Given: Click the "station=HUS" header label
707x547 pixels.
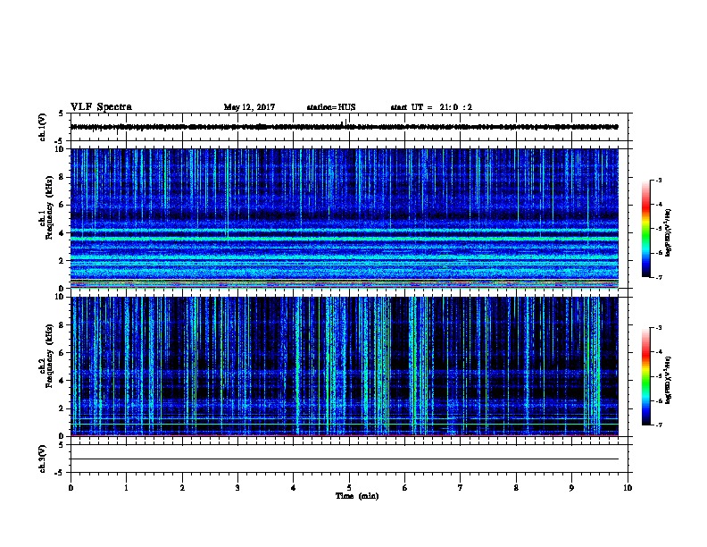Looking at the screenshot, I should (x=331, y=107).
